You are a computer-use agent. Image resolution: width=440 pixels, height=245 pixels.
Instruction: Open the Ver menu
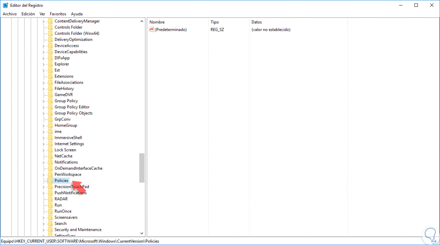point(43,14)
